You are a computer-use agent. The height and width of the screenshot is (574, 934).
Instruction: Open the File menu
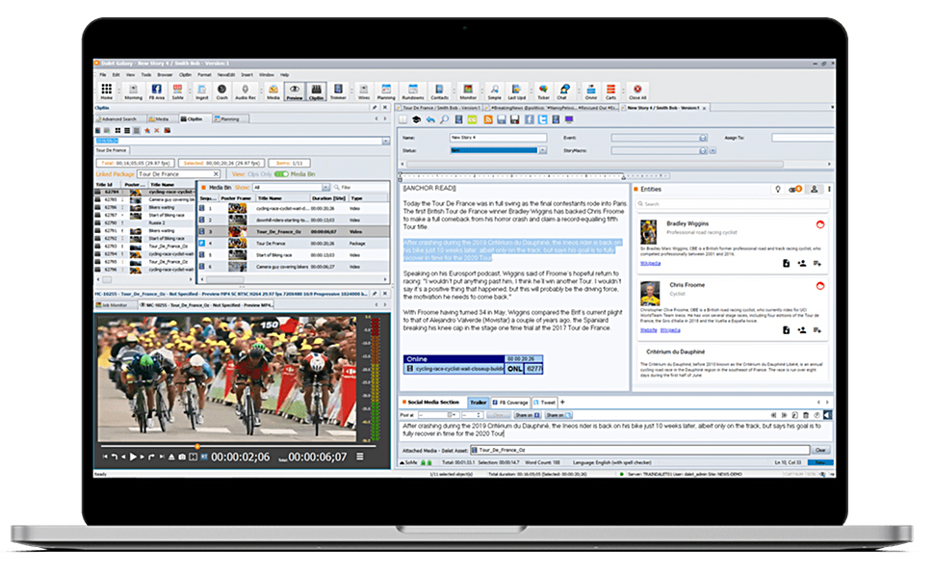tap(102, 74)
